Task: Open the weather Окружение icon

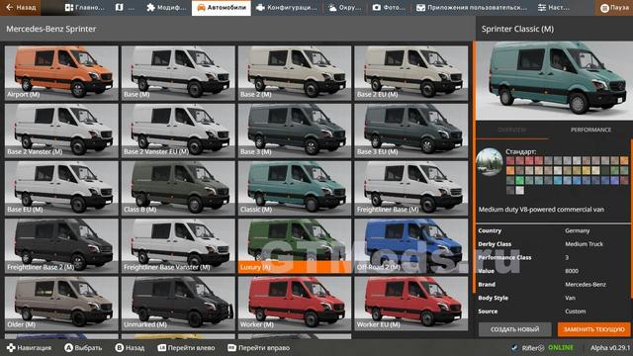Action: (332, 7)
